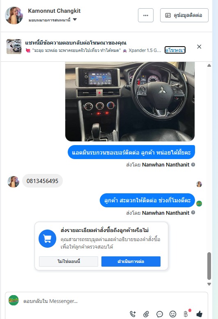Screen dimensions: 218x319
Task: Click Kamonnut Changkit's profile picture in header
Action: pyautogui.click(x=14, y=15)
